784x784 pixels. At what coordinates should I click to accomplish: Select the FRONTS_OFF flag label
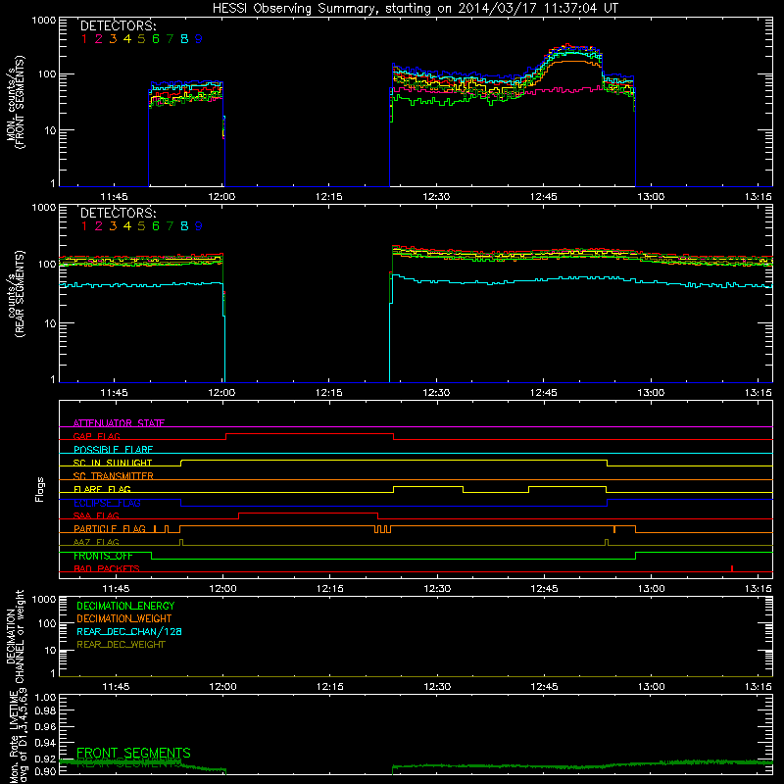(x=103, y=556)
